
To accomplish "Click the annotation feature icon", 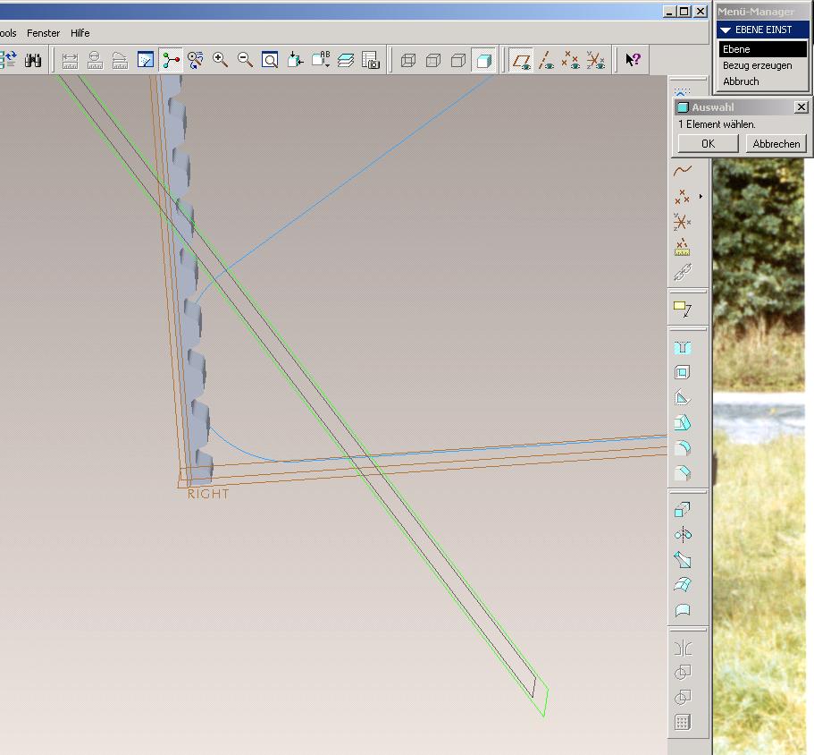I will [x=682, y=310].
